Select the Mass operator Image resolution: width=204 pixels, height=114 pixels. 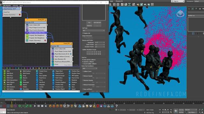(41, 89)
